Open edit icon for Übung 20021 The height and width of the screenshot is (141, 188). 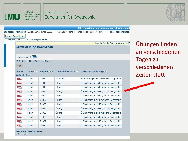coord(19,96)
